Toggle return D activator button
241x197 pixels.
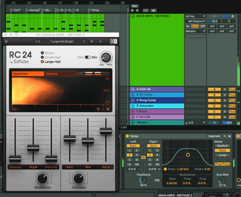click(214, 106)
